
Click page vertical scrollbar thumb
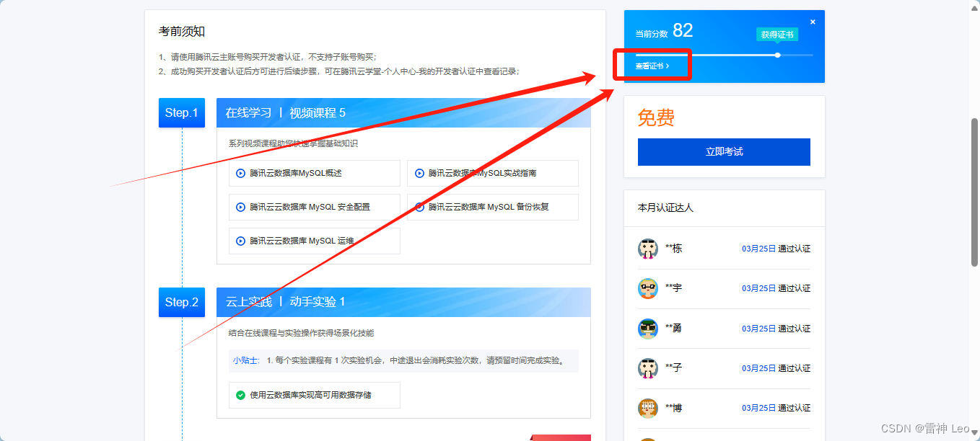tap(974, 193)
